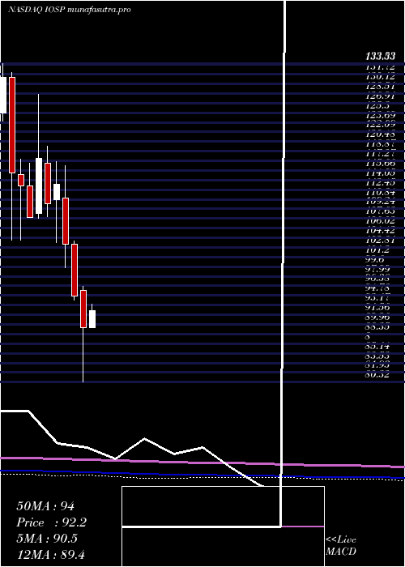Click the 12MA : 89.4 readout
This screenshot has height=567, width=405.
tap(50, 554)
